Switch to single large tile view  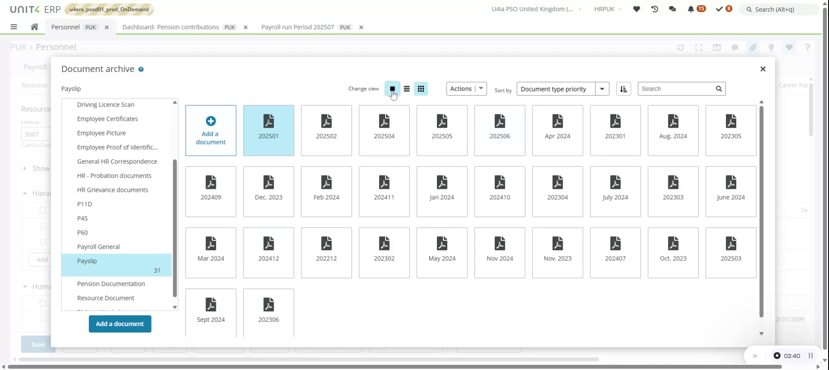coord(392,89)
